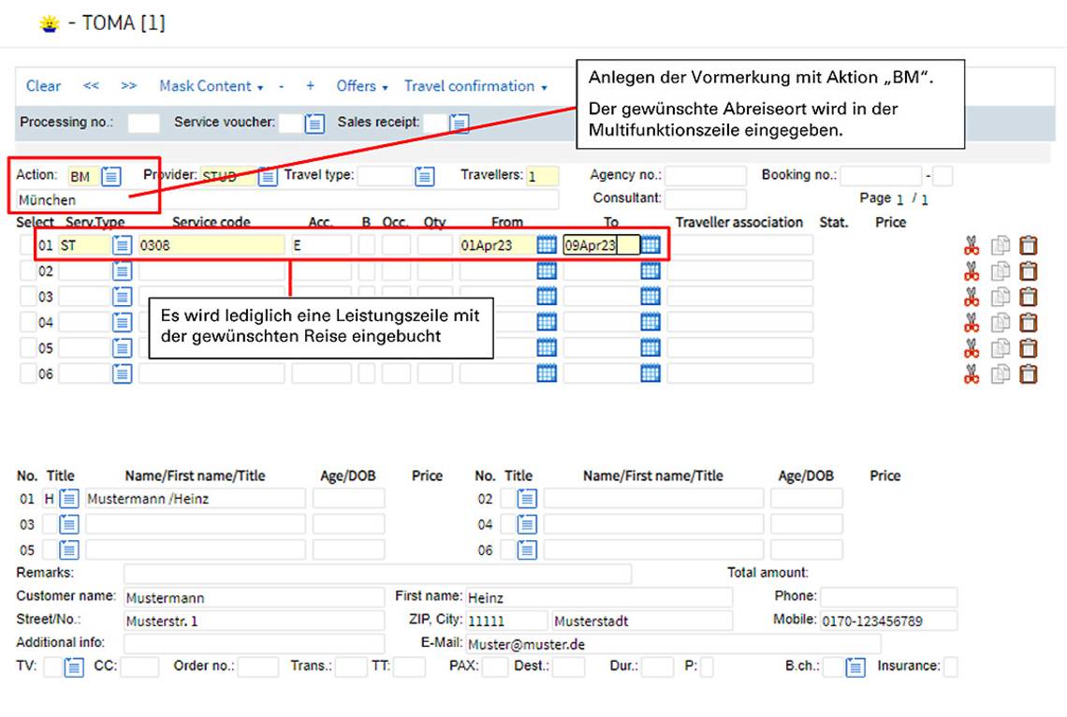
Task: Paste into service row 05
Action: pyautogui.click(x=1029, y=348)
